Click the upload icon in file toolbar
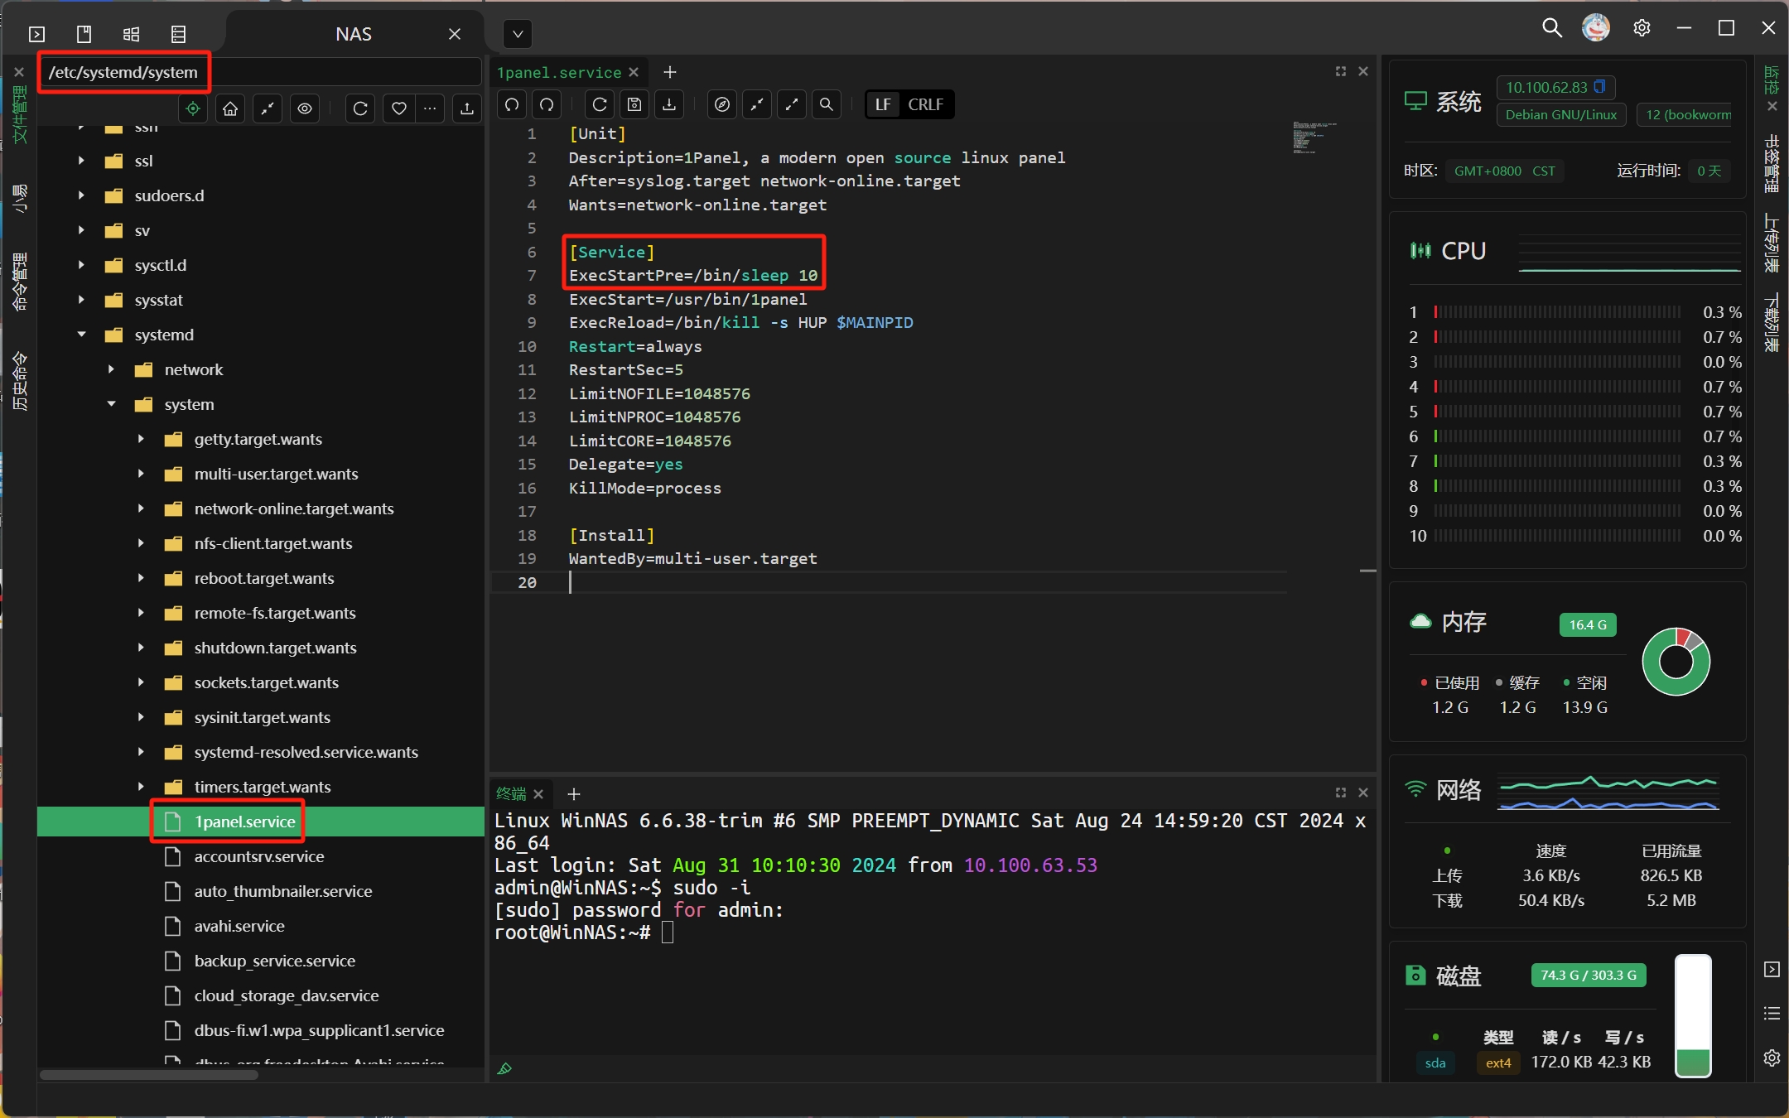 tap(467, 108)
